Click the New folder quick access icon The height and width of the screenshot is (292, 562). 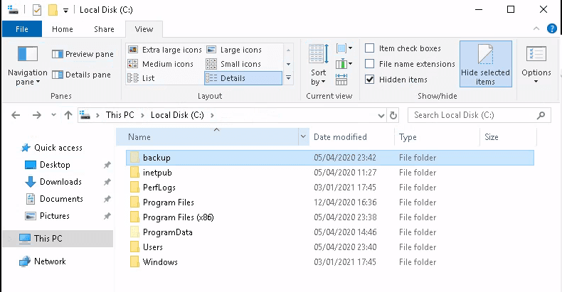point(53,10)
